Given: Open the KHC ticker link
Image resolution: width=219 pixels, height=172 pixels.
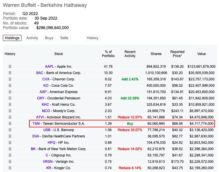Looking at the screenshot, I should 45,105.
